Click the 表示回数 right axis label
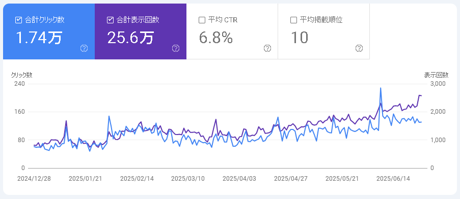Screen dimensions: 460x199 (x=436, y=75)
